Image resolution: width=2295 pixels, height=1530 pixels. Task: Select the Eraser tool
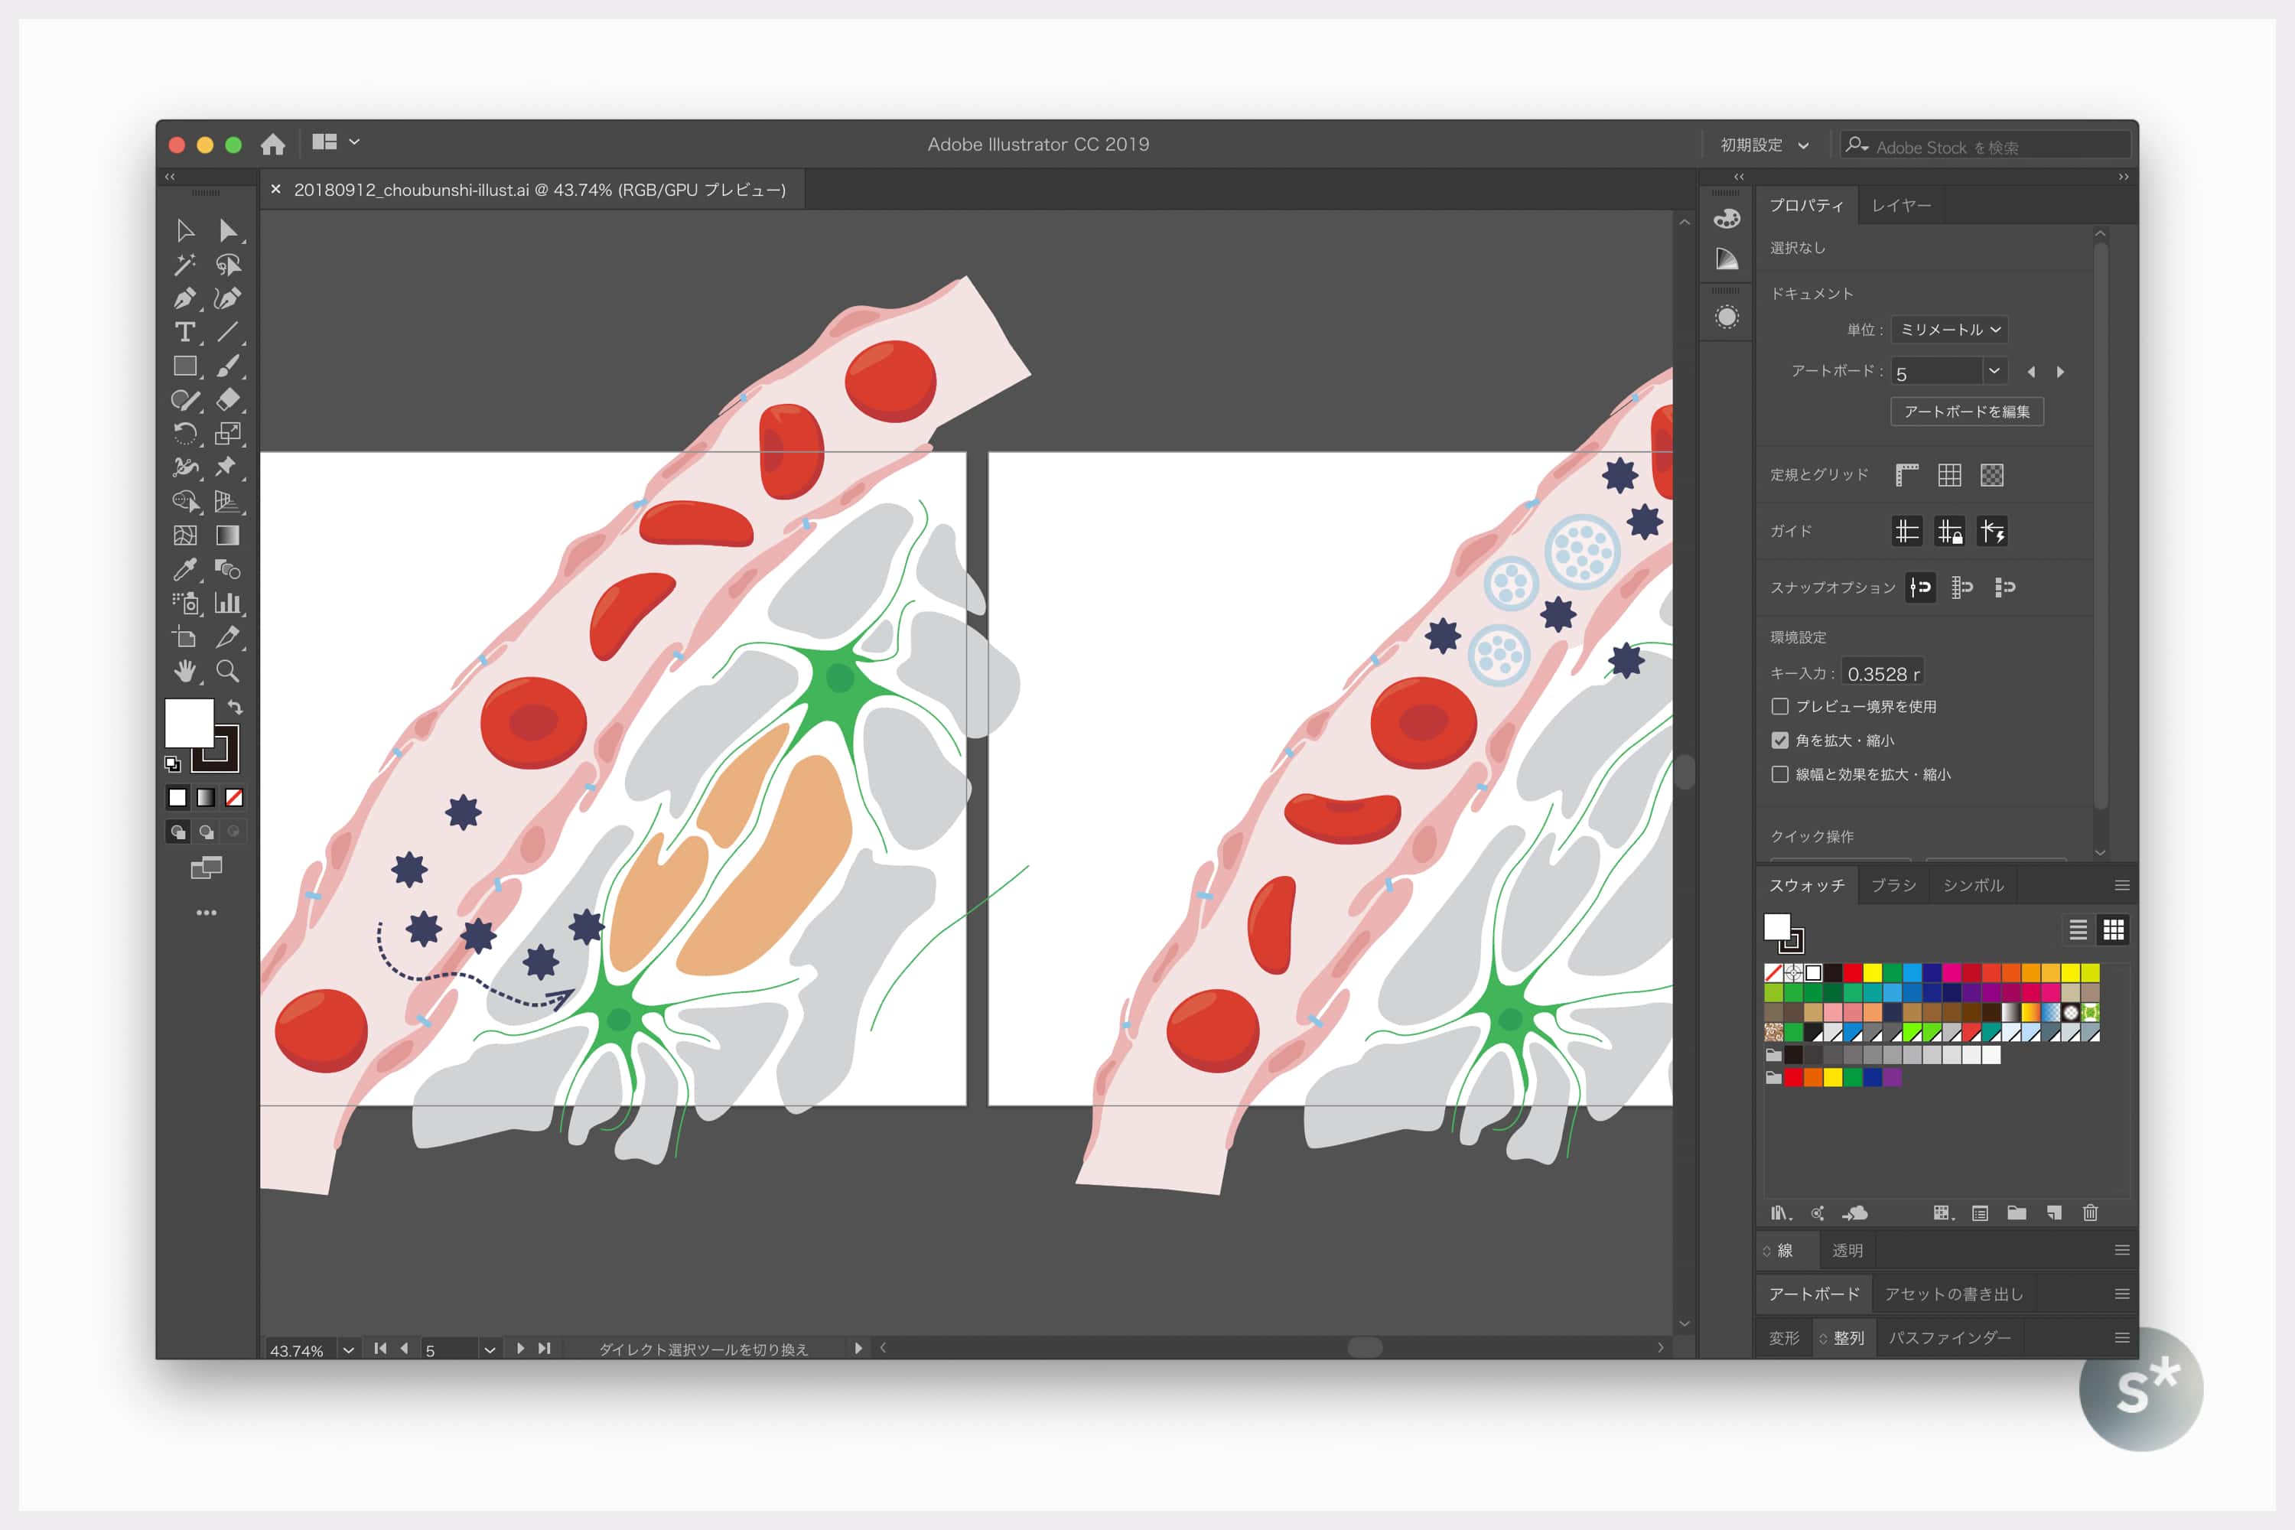226,399
